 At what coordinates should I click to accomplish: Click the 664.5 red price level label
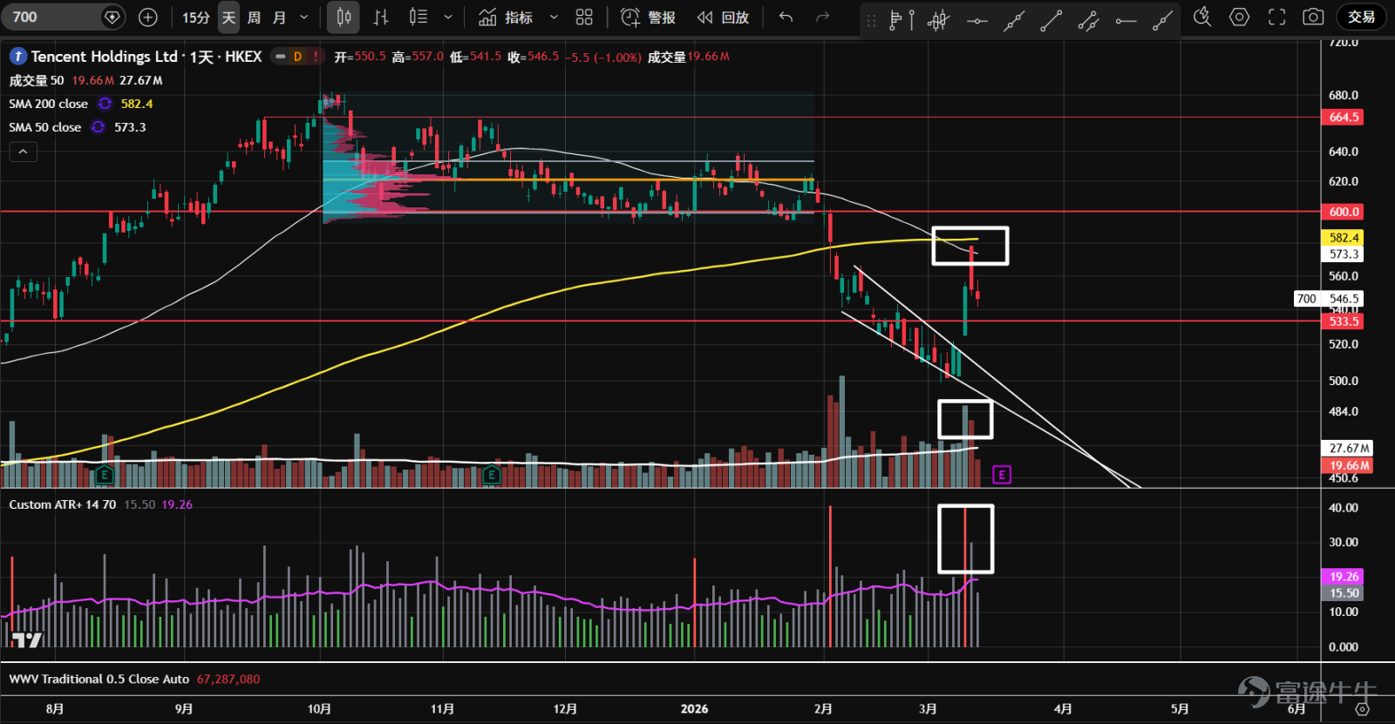pyautogui.click(x=1344, y=117)
